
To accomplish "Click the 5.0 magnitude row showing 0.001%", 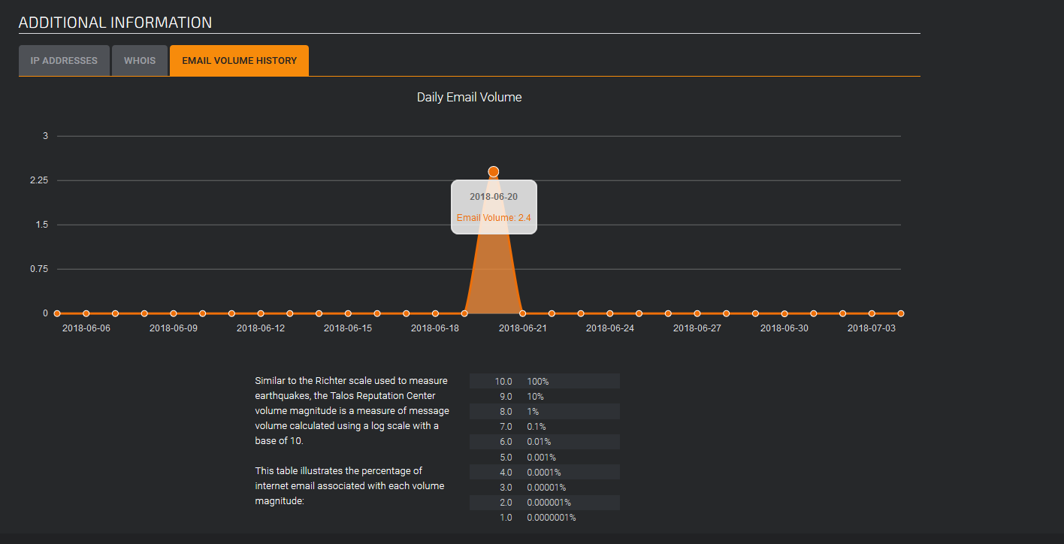I will point(544,457).
